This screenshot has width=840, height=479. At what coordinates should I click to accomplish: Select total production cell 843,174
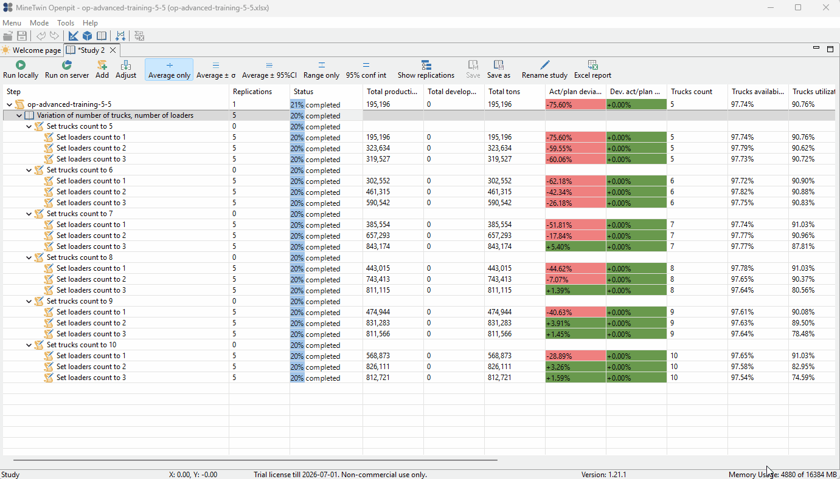point(393,246)
